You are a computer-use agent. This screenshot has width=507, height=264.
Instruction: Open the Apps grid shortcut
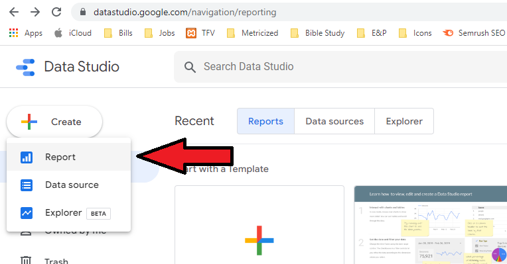(x=25, y=33)
